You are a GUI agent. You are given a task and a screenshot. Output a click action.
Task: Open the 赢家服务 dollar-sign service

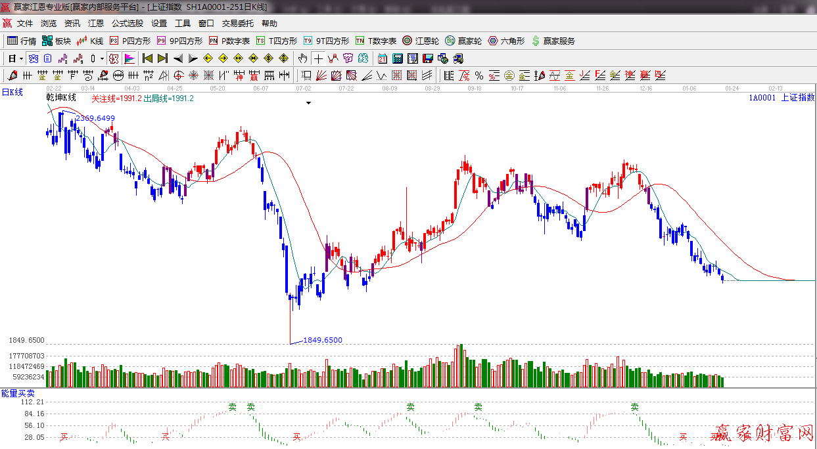pos(553,41)
